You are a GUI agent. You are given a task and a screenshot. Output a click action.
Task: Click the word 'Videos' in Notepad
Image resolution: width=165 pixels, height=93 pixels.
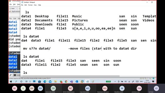[x=148, y=20]
